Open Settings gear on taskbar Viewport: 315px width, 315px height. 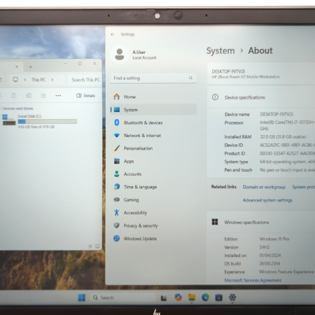click(x=232, y=297)
